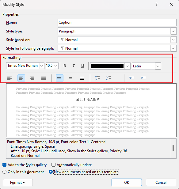Uncheck Add to the Styles gallery

5,165
